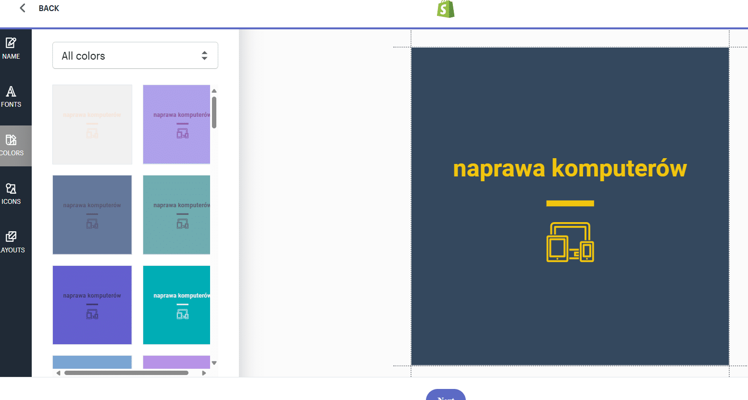Viewport: 748px width, 400px height.
Task: Select the yellow divider bar in logo preview
Action: 570,203
